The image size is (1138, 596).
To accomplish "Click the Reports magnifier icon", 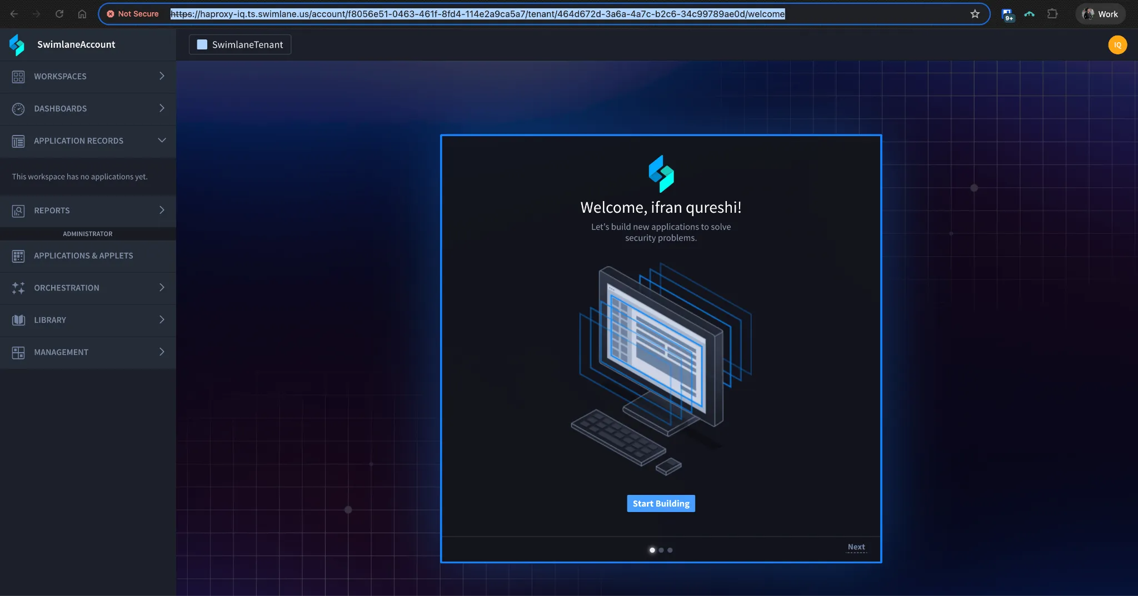I will pos(18,211).
